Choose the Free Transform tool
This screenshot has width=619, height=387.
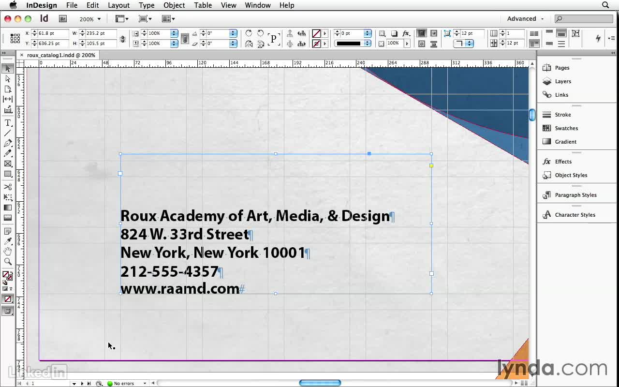8,197
